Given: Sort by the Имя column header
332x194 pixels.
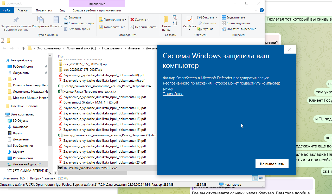Looking at the screenshot, I should [x=61, y=56].
